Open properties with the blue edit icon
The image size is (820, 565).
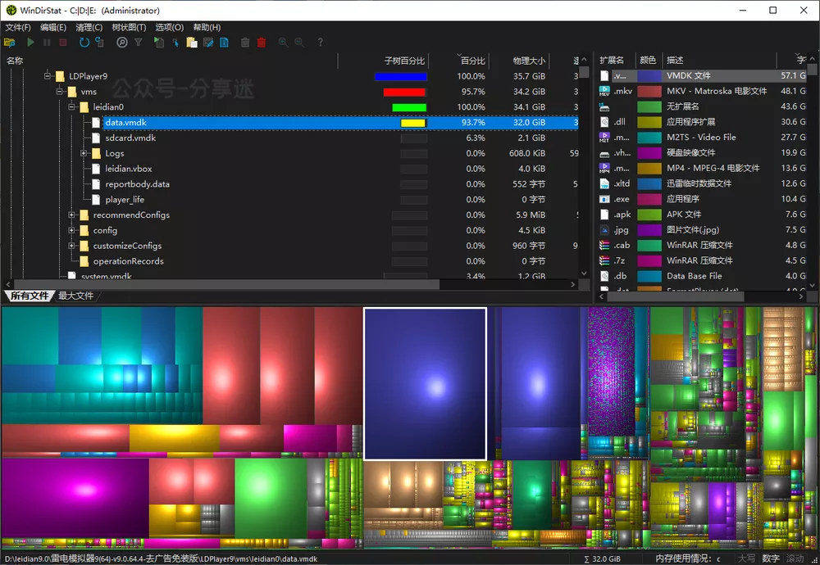pos(208,42)
